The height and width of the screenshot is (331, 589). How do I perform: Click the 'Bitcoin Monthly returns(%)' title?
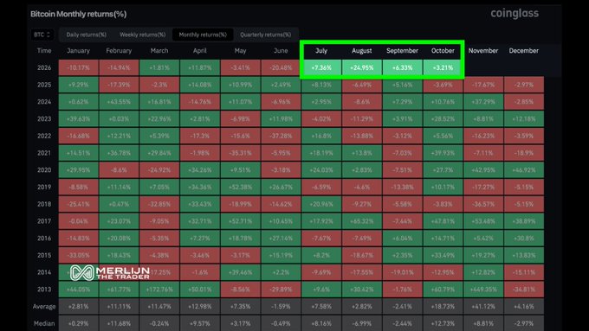click(x=79, y=14)
